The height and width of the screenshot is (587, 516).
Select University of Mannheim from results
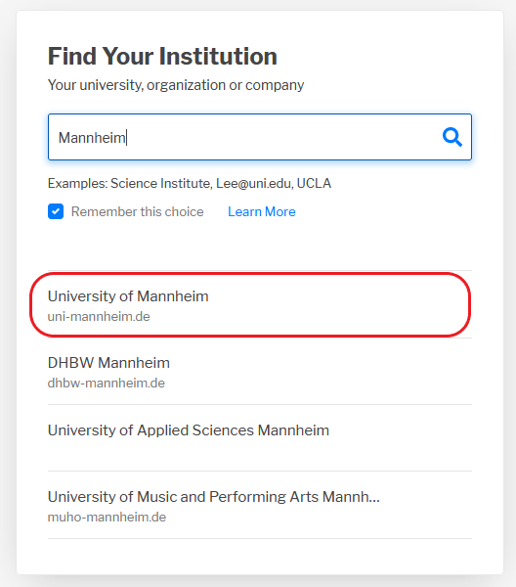(260, 304)
